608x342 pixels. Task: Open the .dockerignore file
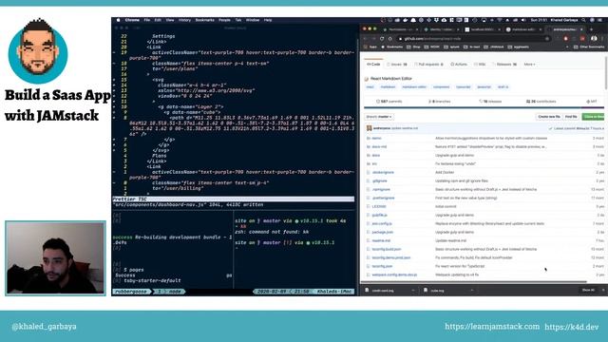pyautogui.click(x=383, y=173)
